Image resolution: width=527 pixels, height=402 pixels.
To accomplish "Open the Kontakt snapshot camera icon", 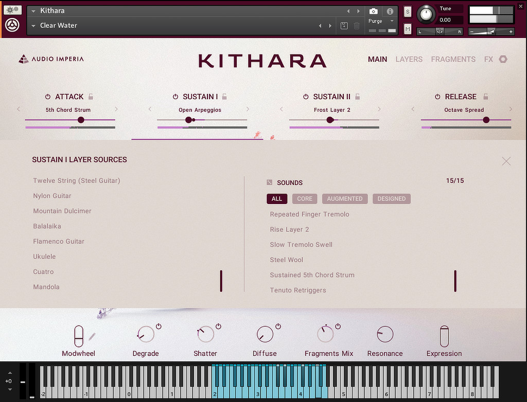I will 374,11.
